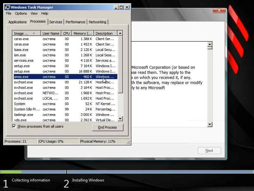Click license text scroll up arrow
This screenshot has height=191, width=254.
(x=210, y=44)
